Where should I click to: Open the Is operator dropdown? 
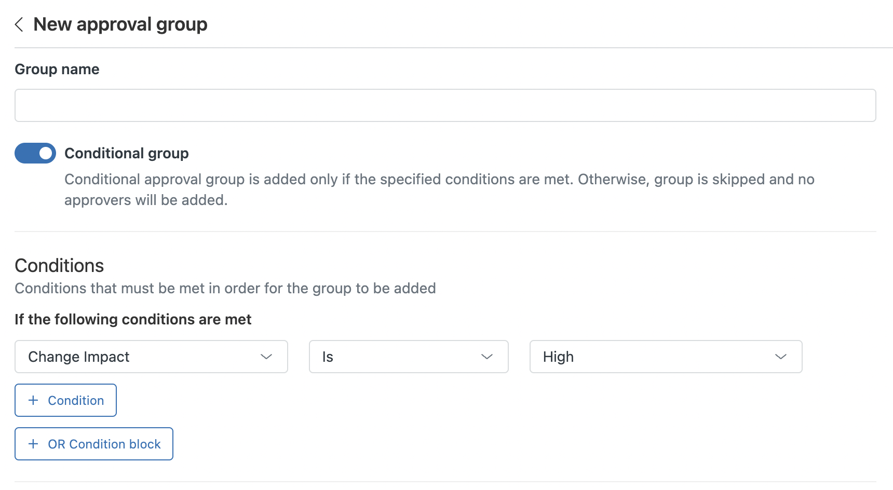pos(409,357)
